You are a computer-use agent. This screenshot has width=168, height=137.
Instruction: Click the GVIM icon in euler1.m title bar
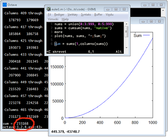click(49, 9)
